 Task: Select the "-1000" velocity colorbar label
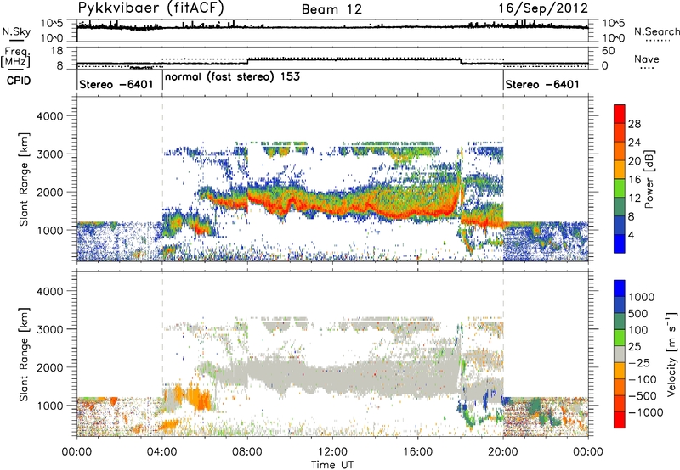click(x=645, y=412)
